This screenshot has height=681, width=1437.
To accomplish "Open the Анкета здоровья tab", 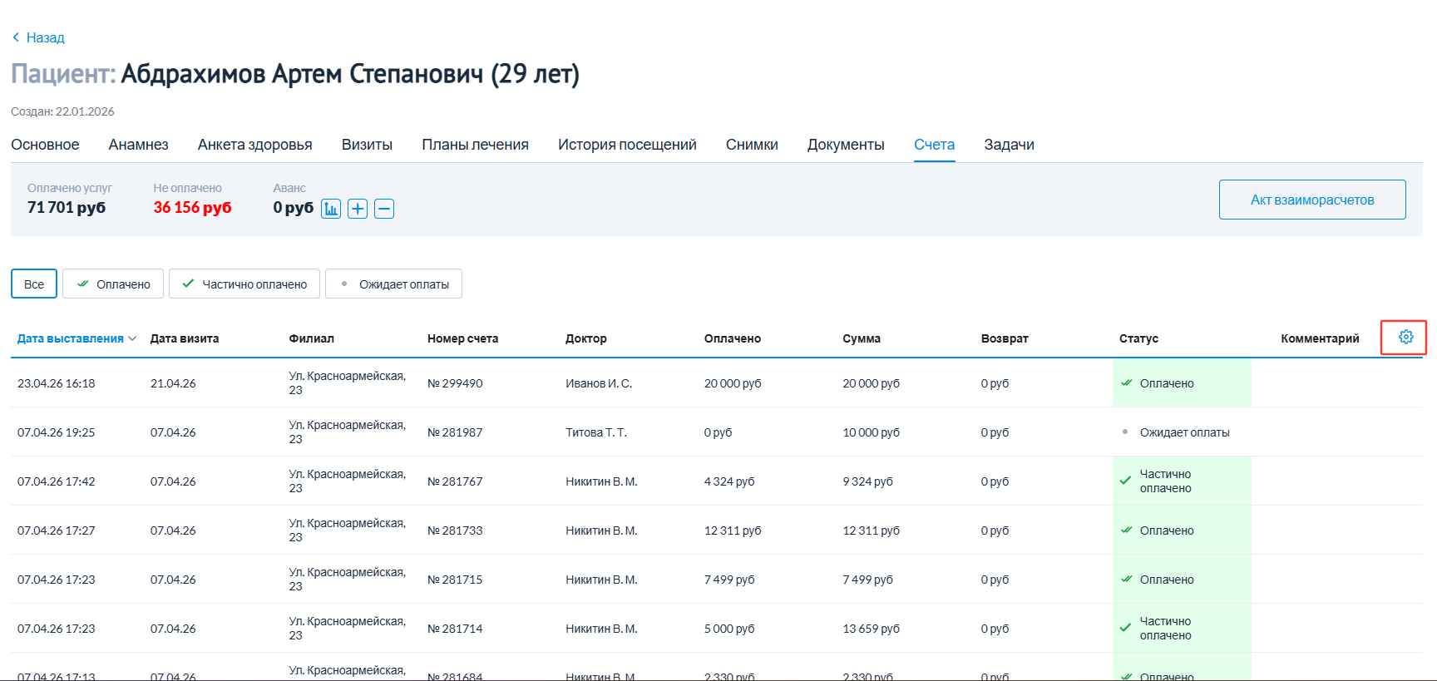I will [x=255, y=145].
